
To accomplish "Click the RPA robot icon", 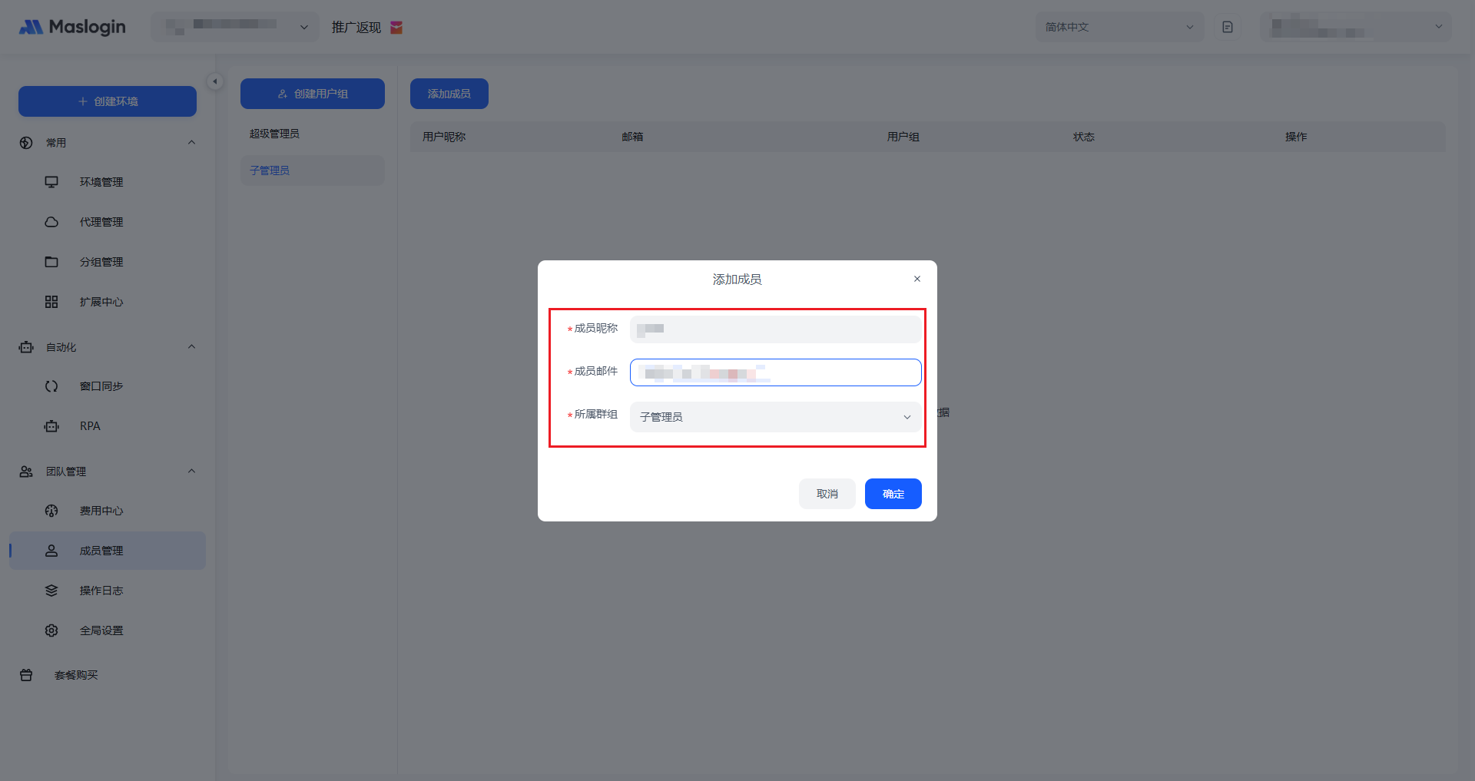I will coord(51,426).
